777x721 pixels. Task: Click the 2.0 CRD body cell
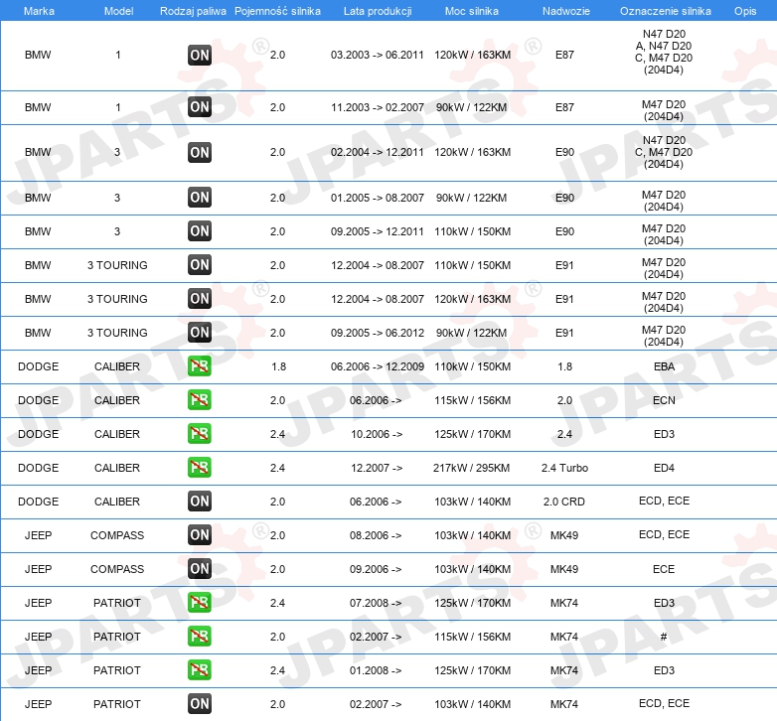pos(564,502)
